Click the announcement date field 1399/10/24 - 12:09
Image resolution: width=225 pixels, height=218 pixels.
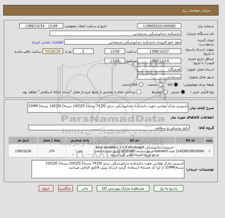pos(41,26)
